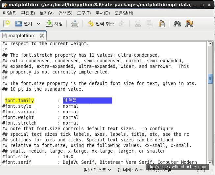This screenshot has width=215, height=175.
Task: Open the 탭 너비: 8 dropdown
Action: [x=130, y=170]
